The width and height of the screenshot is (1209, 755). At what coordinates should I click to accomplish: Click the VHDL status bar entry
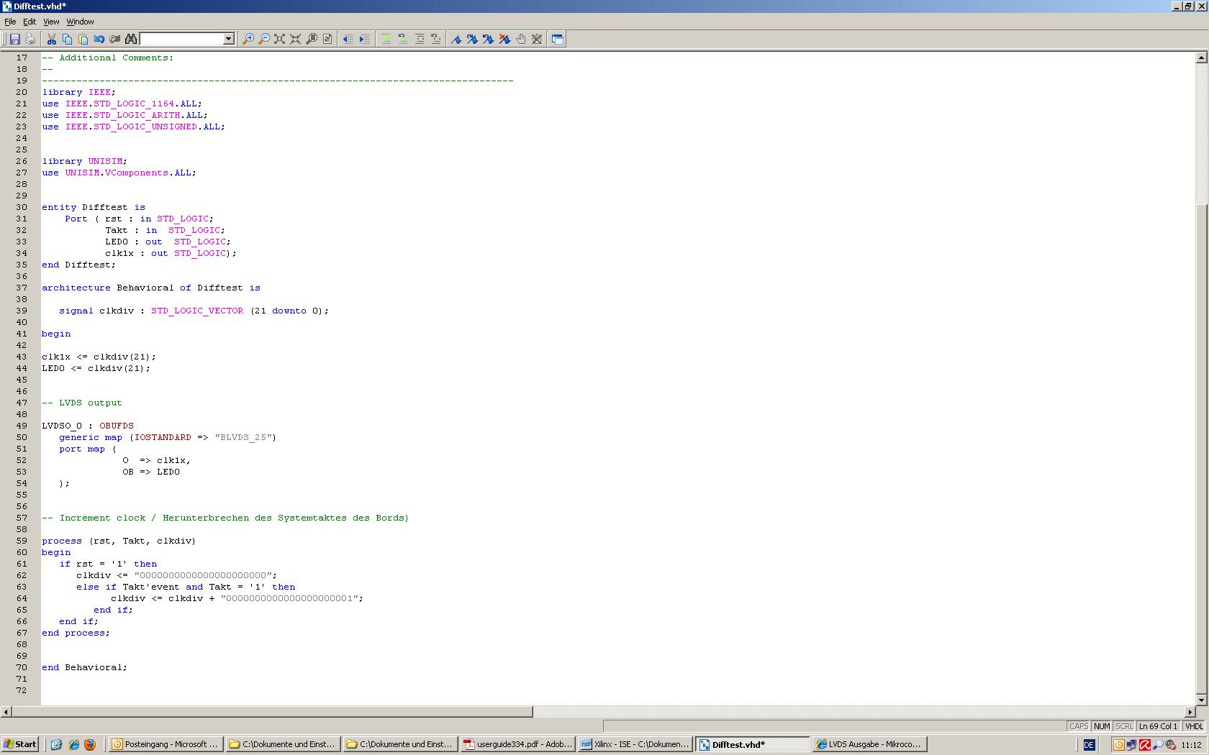point(1194,726)
